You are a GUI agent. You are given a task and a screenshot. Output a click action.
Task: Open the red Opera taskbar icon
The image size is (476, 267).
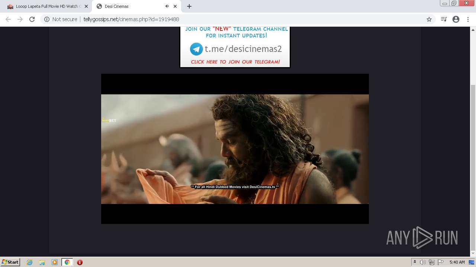[80, 262]
